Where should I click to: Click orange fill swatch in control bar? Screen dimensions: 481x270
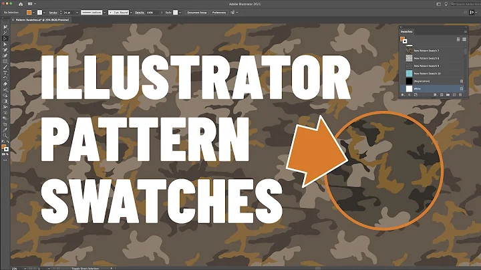[29, 12]
